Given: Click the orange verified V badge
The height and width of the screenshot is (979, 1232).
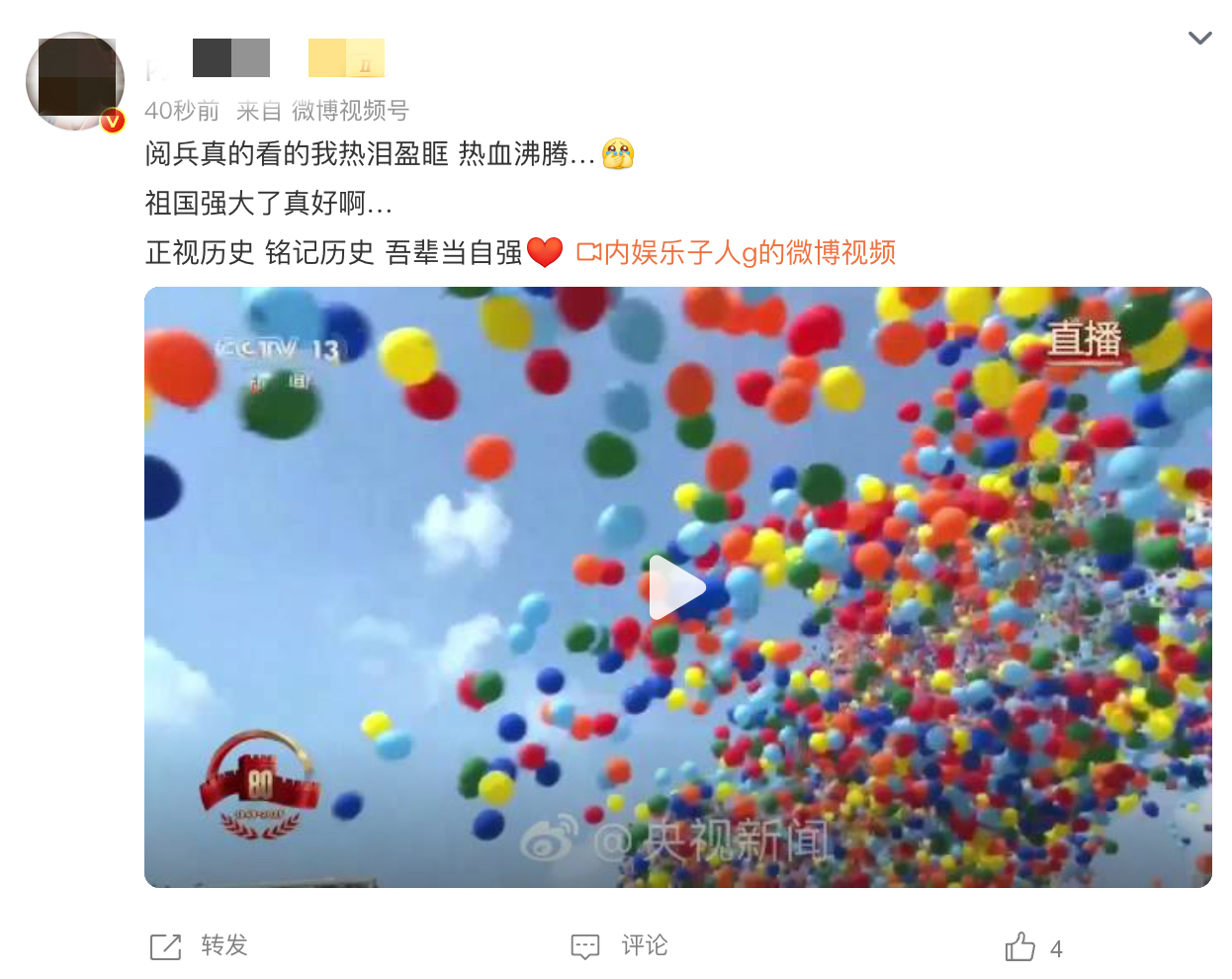Looking at the screenshot, I should point(113,121).
